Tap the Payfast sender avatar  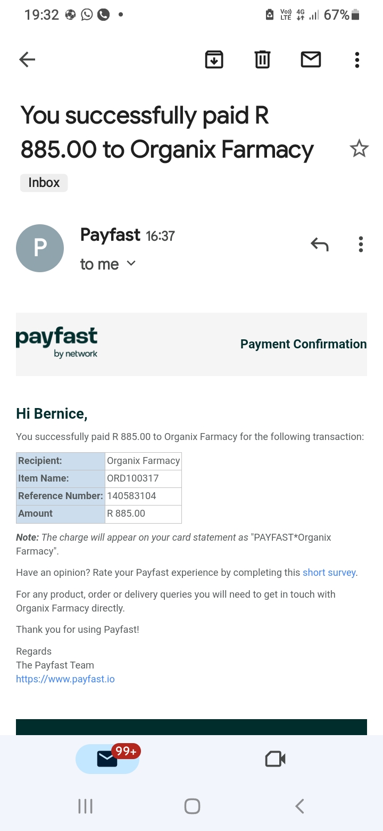[x=40, y=248]
